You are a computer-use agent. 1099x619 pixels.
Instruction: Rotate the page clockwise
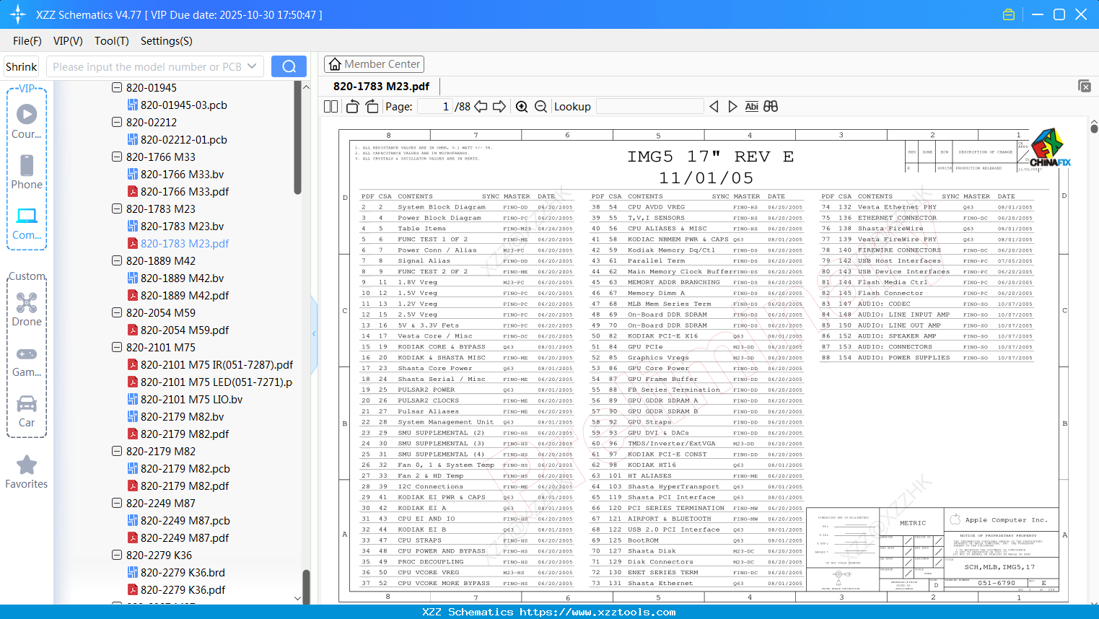coord(372,107)
